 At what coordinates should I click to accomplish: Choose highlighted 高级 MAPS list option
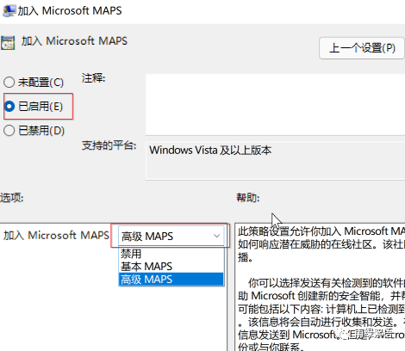171,280
